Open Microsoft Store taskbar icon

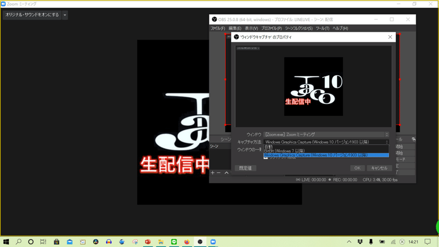(57, 242)
